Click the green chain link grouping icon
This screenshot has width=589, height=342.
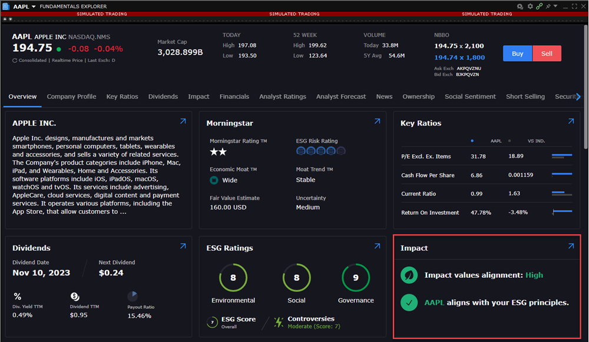pyautogui.click(x=540, y=6)
